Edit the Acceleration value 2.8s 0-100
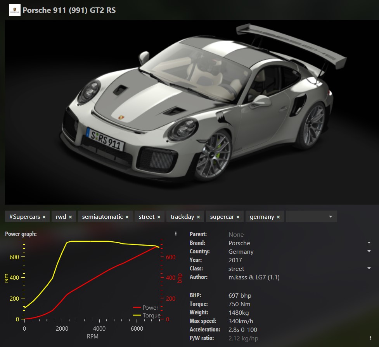379x347 pixels. (x=243, y=330)
